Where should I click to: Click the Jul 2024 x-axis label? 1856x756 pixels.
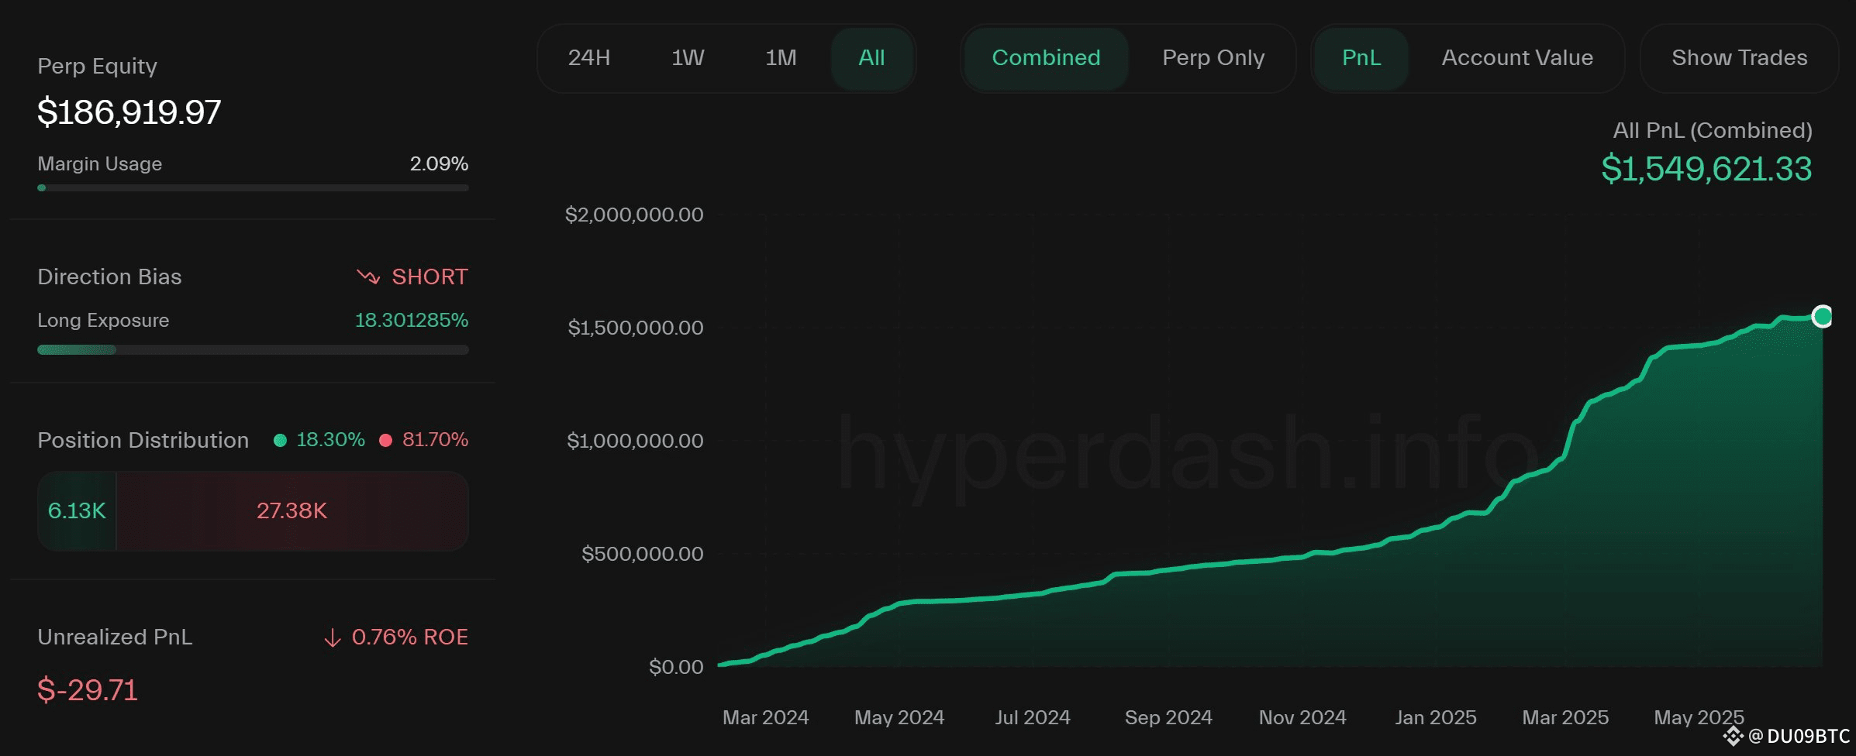click(x=1033, y=717)
